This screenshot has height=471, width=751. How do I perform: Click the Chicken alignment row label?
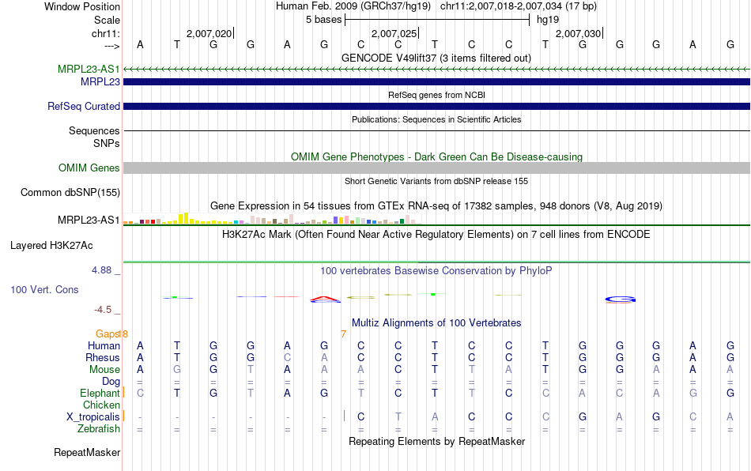tap(101, 405)
